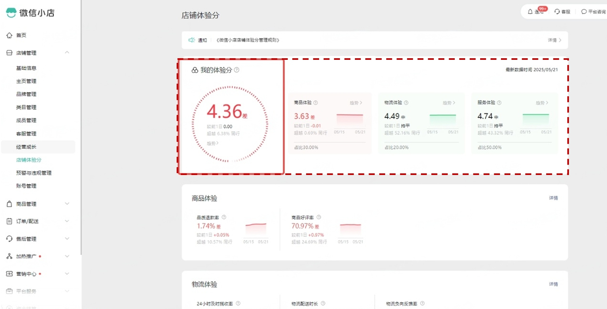Open the notification bell icon

[530, 12]
